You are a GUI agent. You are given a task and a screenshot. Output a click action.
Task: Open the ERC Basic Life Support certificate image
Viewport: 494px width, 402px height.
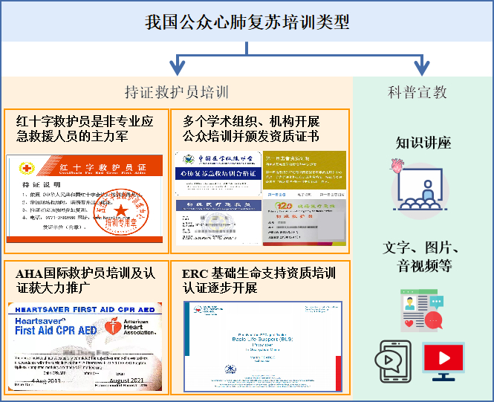coord(261,346)
